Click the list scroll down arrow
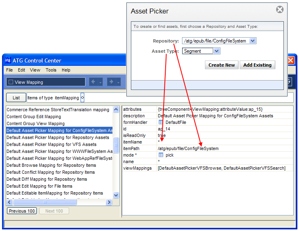 pos(116,195)
